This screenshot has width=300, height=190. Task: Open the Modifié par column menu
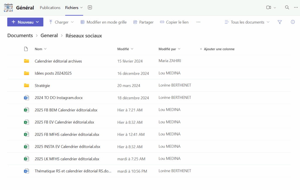point(169,49)
